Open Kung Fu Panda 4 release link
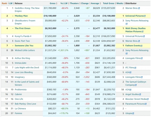The height and width of the screenshot is (117, 151). click(x=23, y=36)
